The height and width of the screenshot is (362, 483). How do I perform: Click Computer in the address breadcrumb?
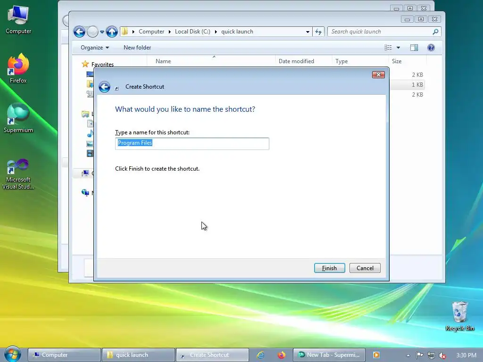(x=151, y=32)
